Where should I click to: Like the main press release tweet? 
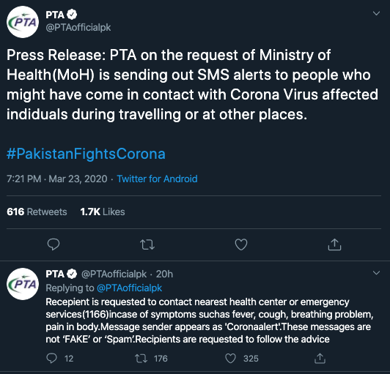tap(241, 244)
